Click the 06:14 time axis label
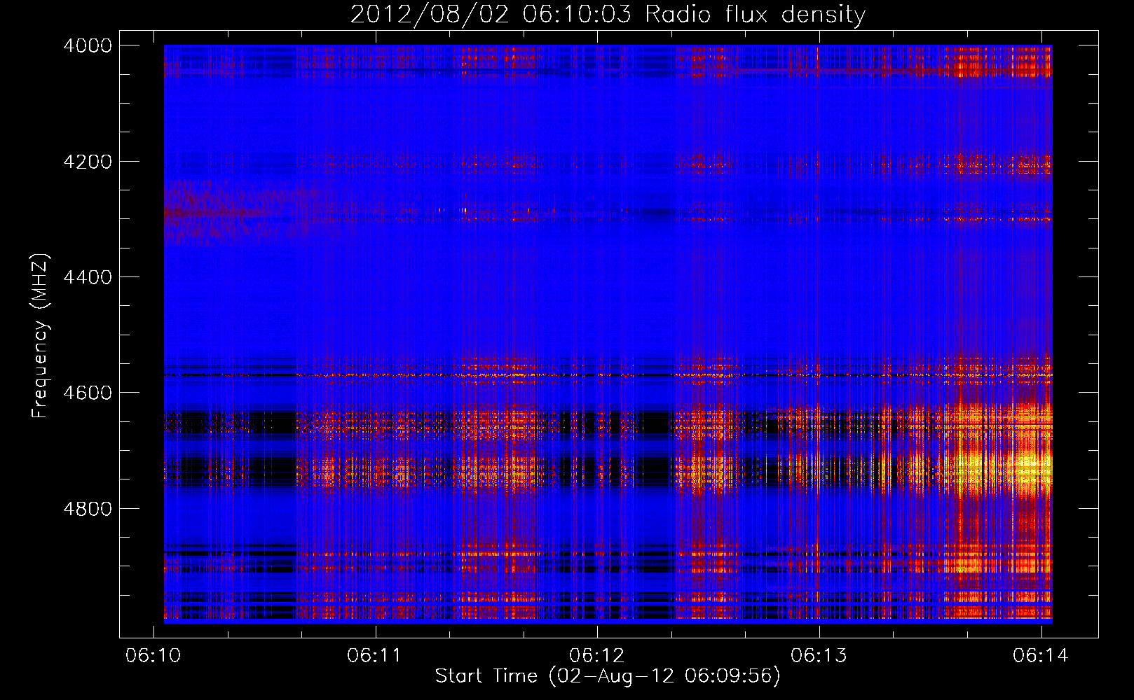 pos(1040,655)
